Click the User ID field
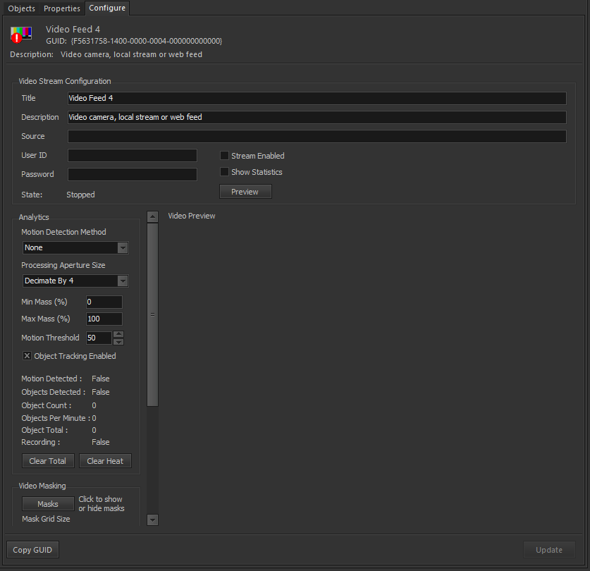 pyautogui.click(x=132, y=156)
